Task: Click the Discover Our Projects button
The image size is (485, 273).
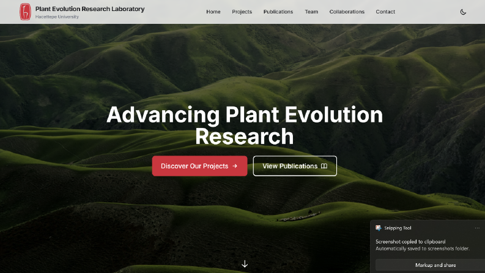Action: [199, 166]
